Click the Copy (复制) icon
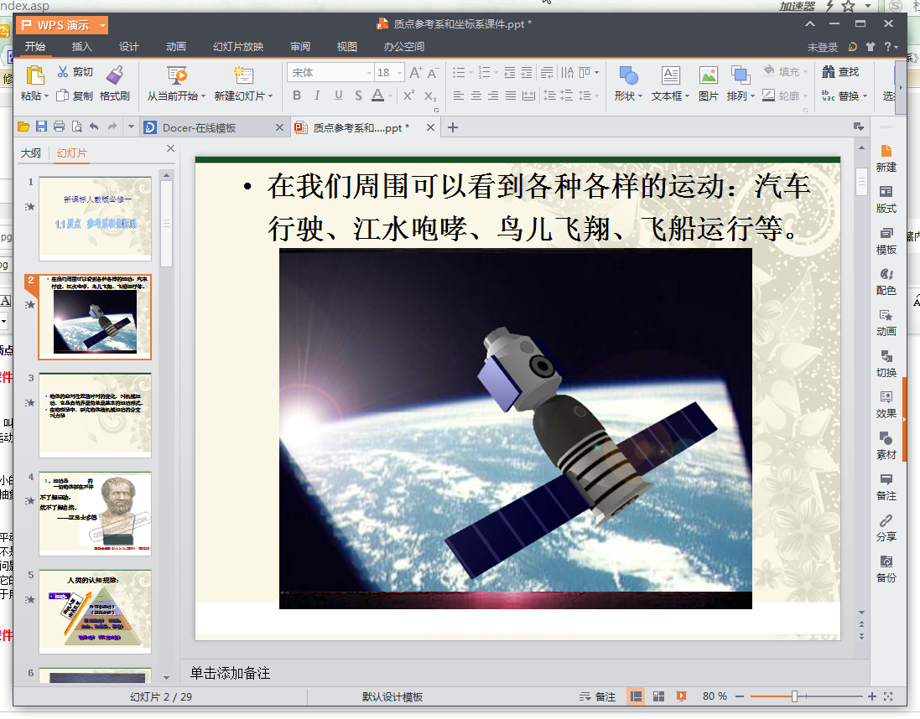Image resolution: width=920 pixels, height=719 pixels. 62,95
